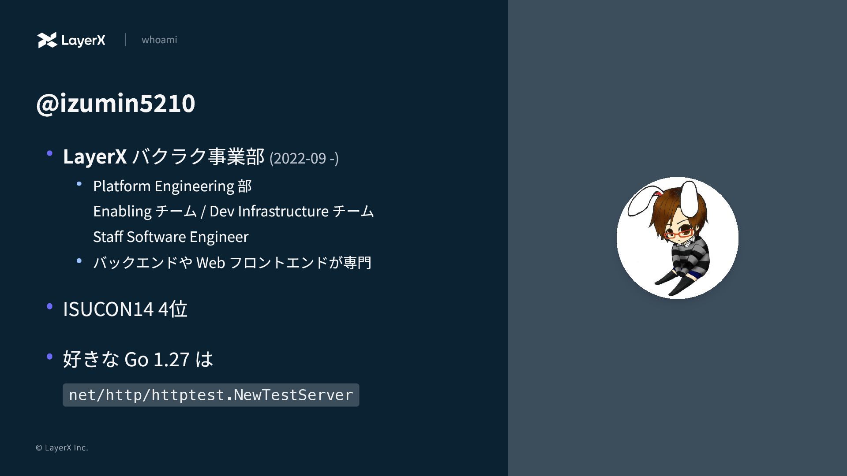This screenshot has width=847, height=476.
Task: Click the net/http/httptest.NewTestServer code block
Action: [x=211, y=395]
